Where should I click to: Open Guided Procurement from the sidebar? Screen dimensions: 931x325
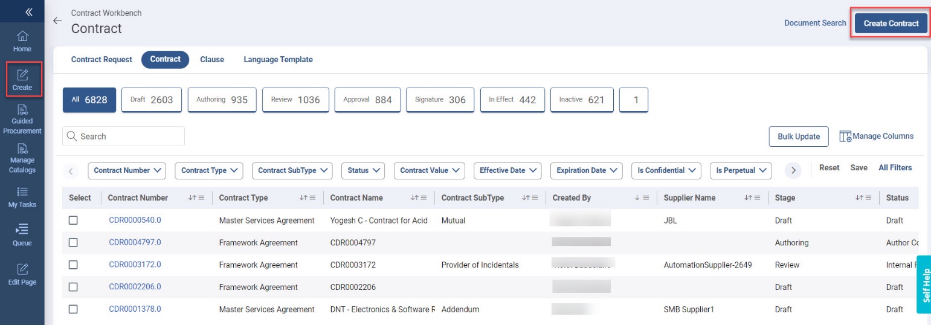22,118
